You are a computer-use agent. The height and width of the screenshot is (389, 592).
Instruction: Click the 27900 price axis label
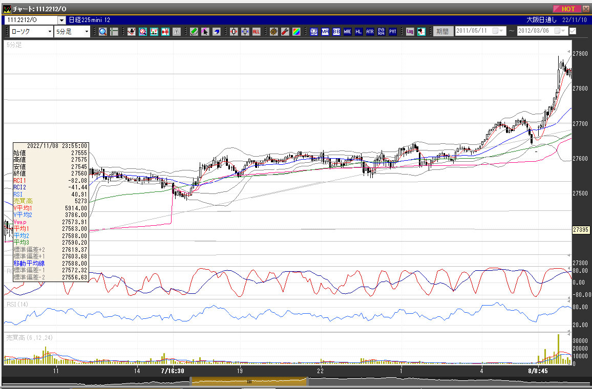coord(580,54)
